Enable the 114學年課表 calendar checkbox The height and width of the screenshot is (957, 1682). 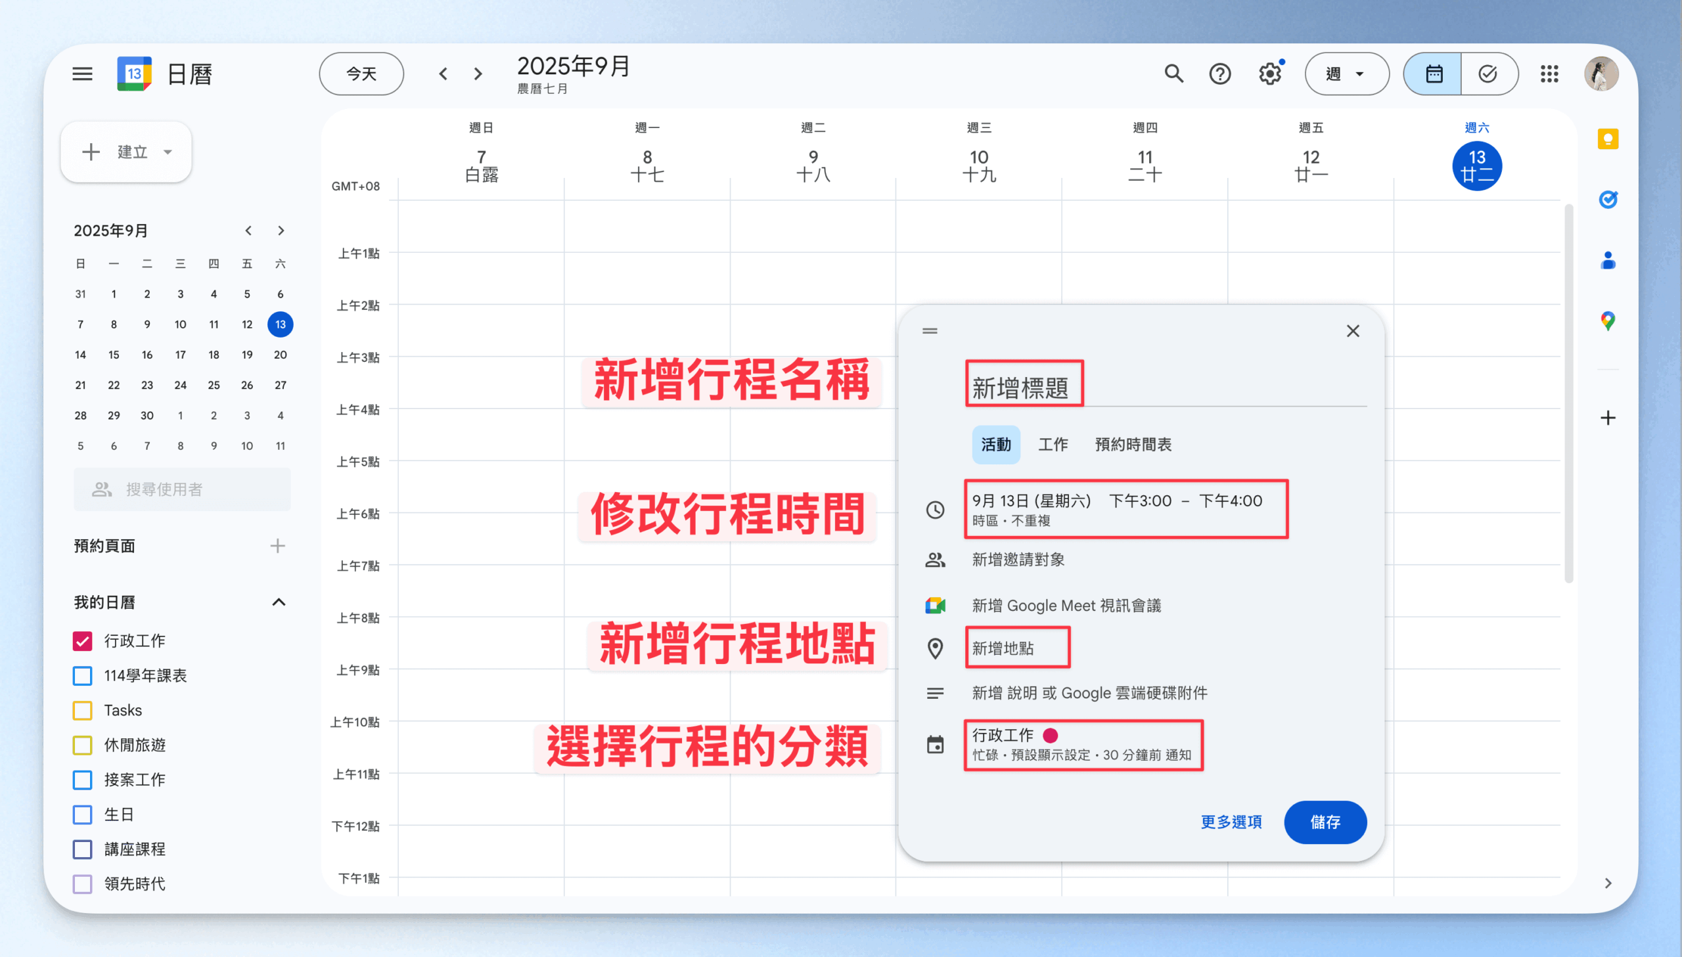pos(82,676)
